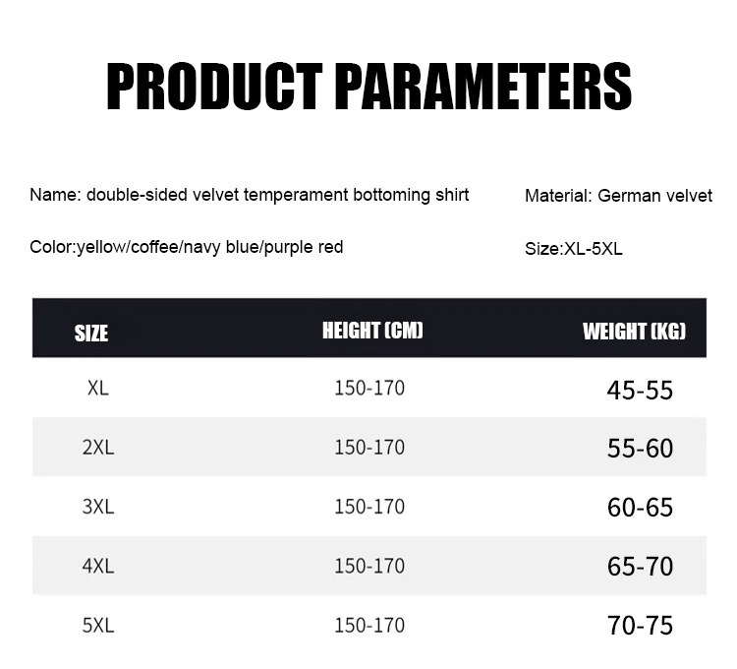Click the Size:XL-5XL text

tap(574, 249)
